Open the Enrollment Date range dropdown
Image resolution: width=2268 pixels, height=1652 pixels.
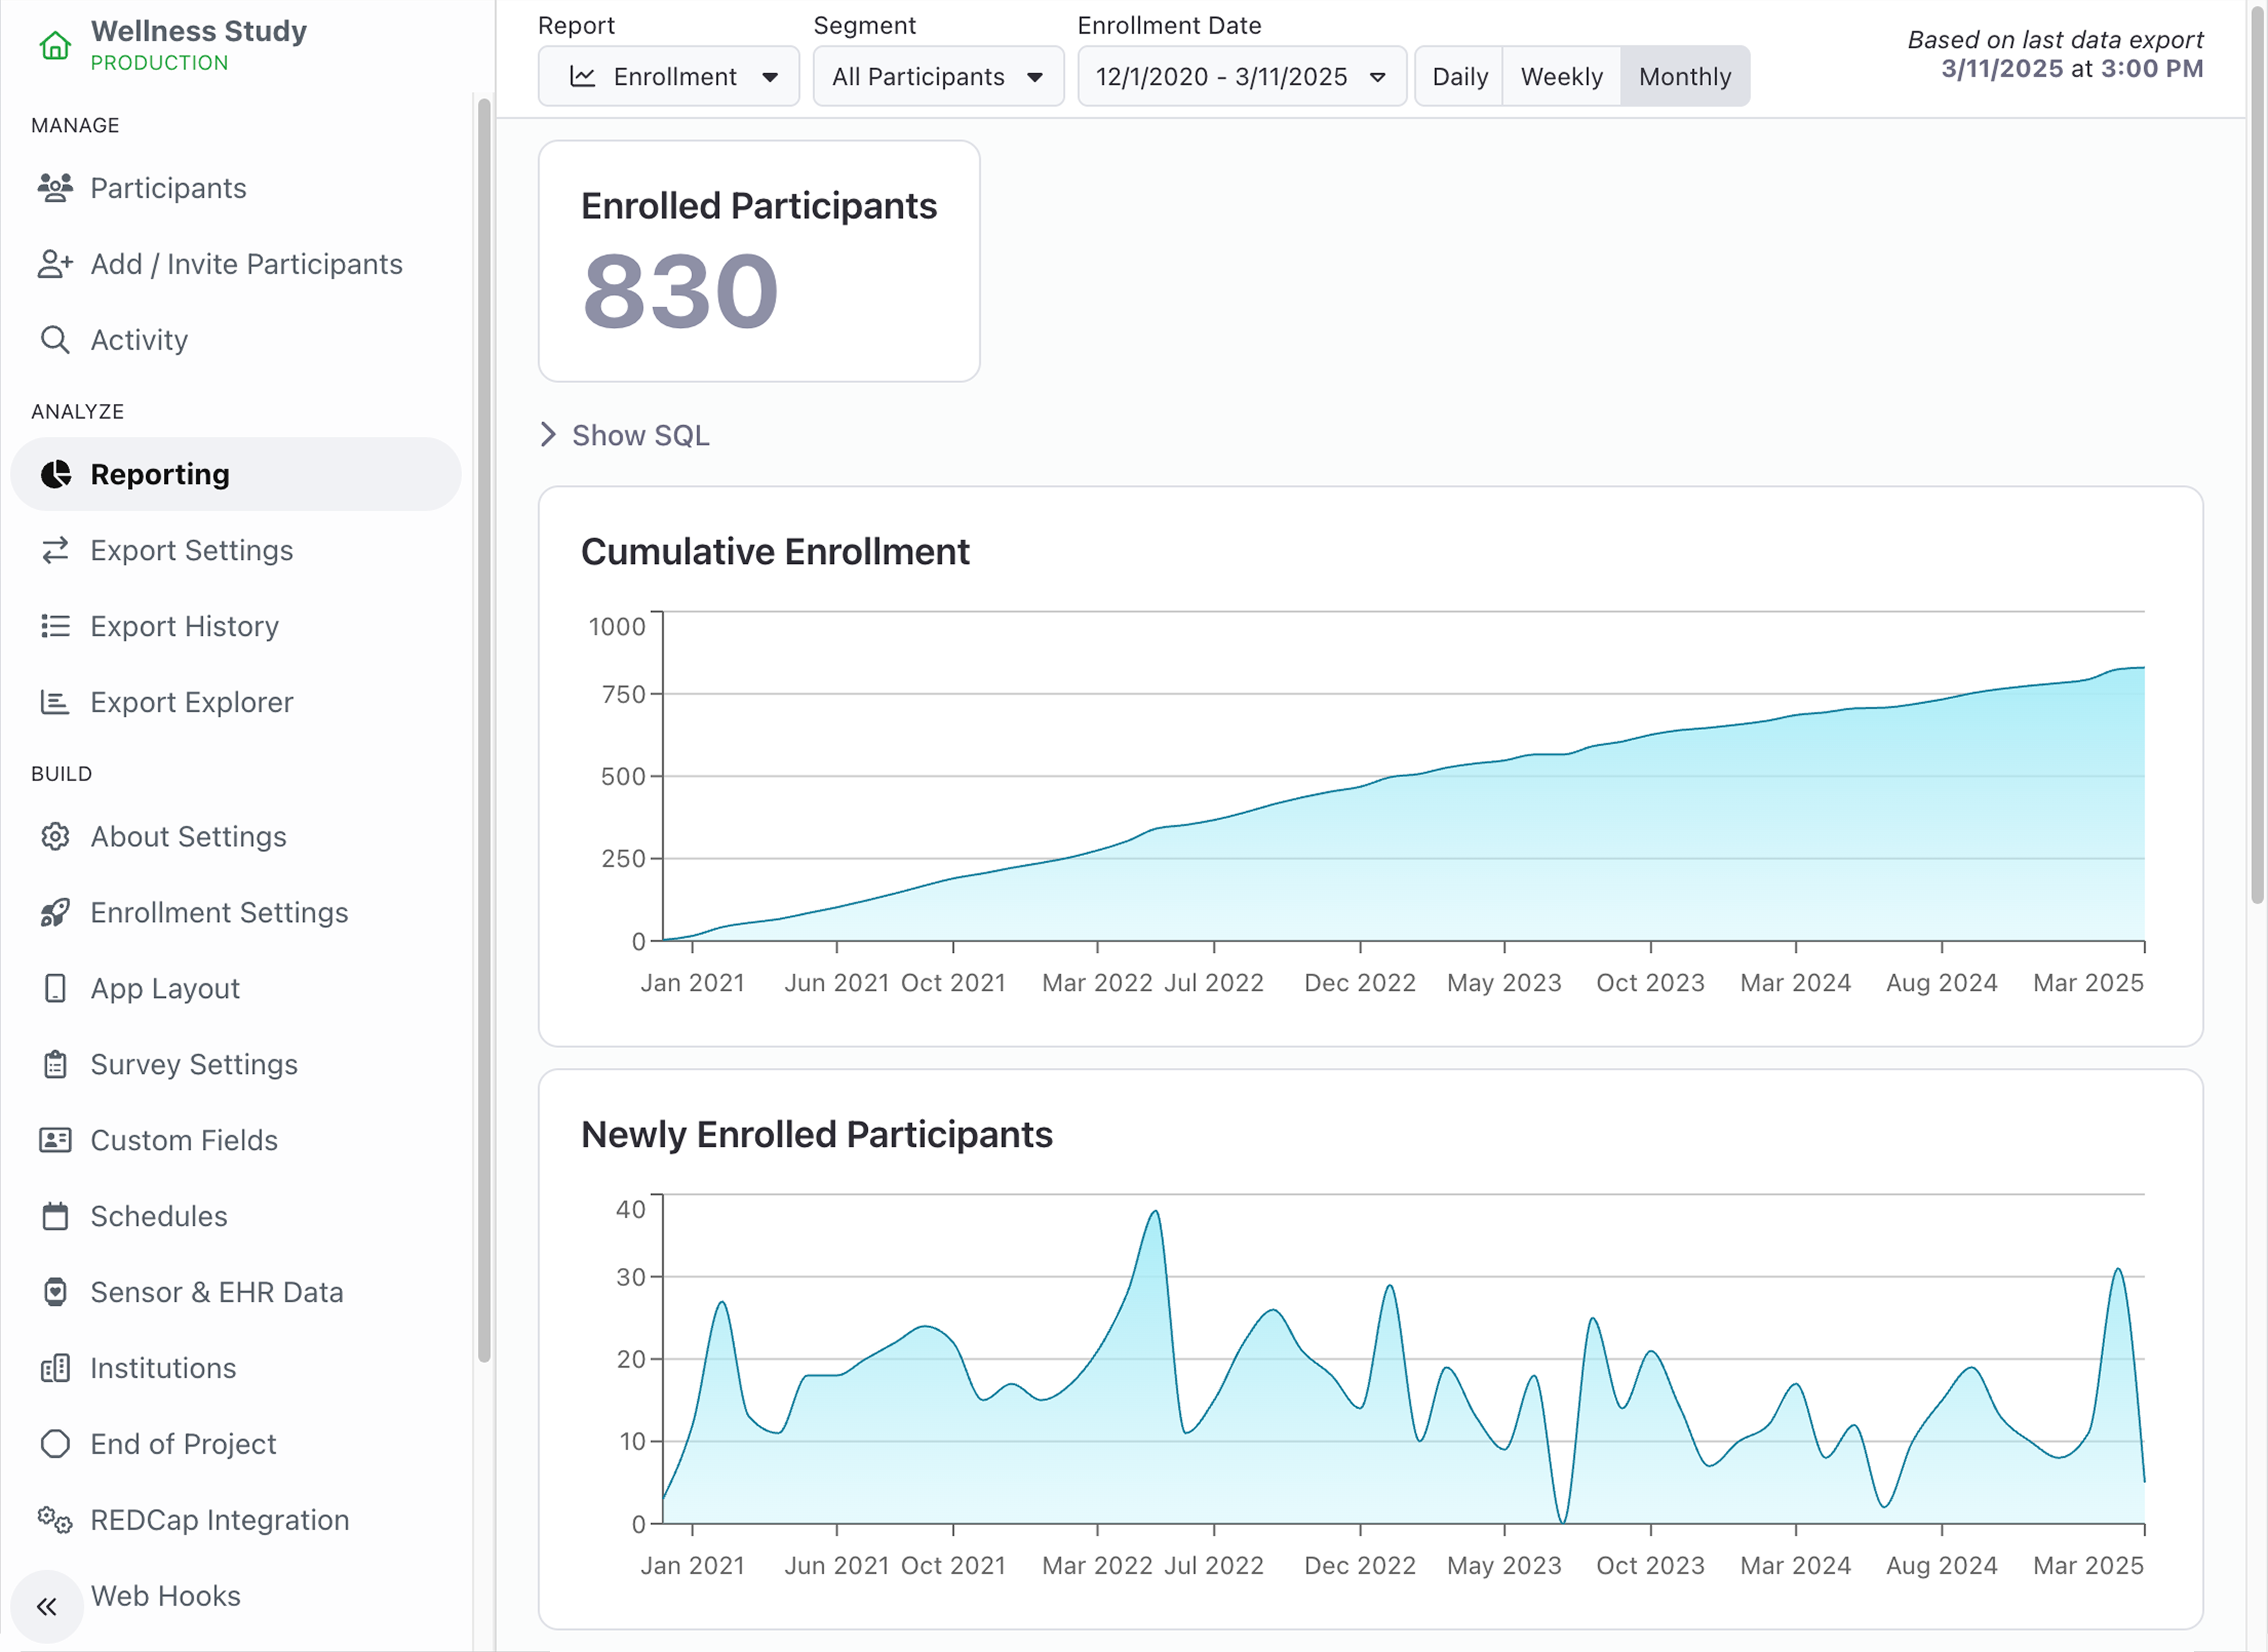point(1240,77)
